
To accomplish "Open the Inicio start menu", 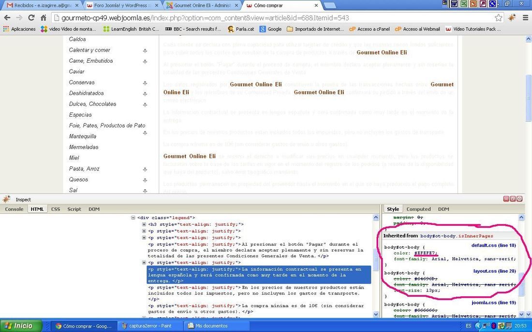I will click(21, 326).
